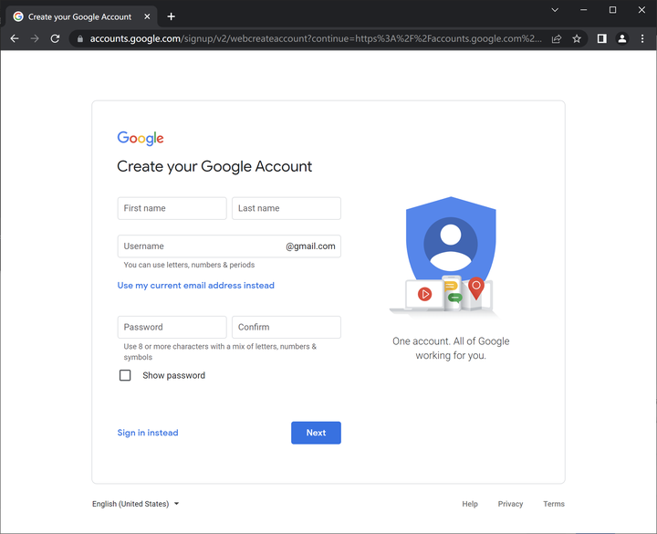Open the Chrome three-dot menu
Image resolution: width=657 pixels, height=534 pixels.
[x=642, y=38]
